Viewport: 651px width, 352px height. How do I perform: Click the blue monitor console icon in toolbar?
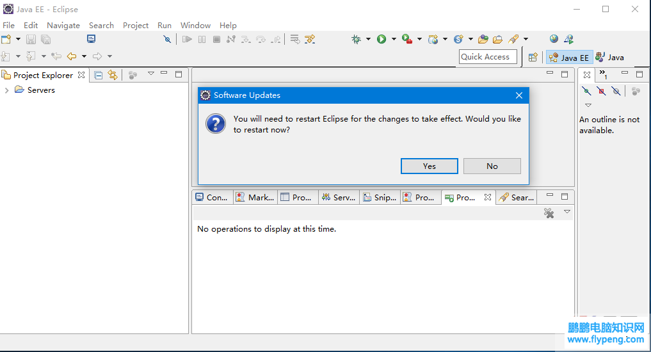92,39
